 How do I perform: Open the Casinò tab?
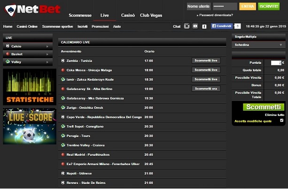[x=128, y=15]
